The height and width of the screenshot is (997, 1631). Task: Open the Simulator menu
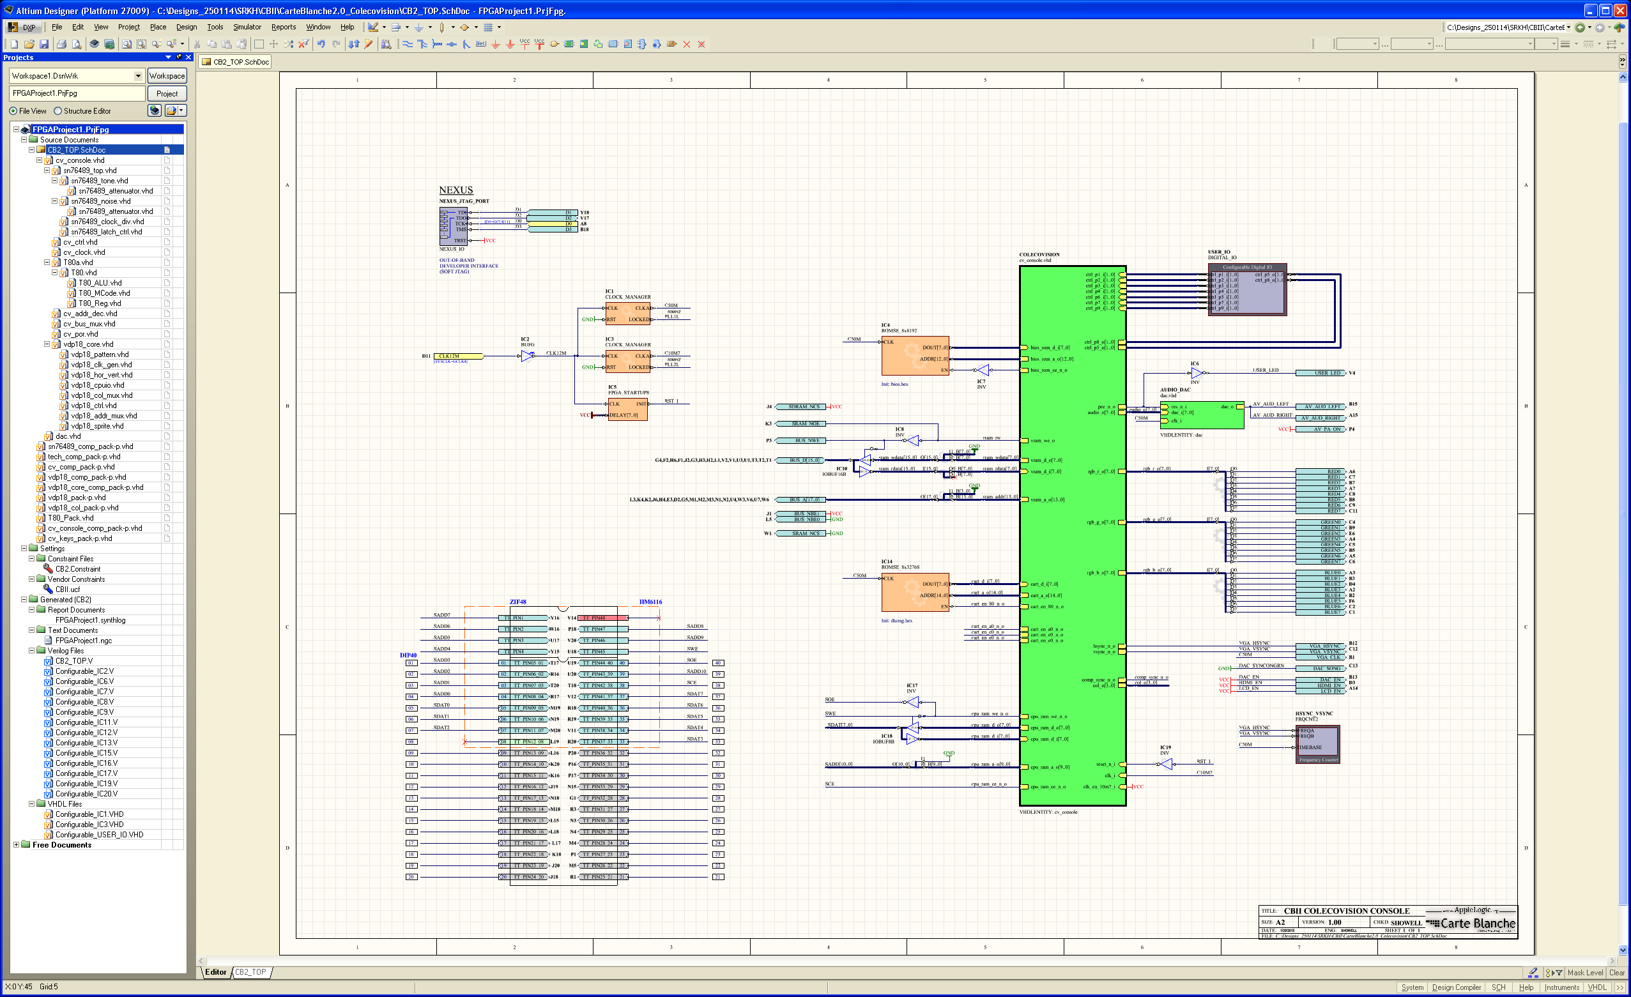click(x=247, y=27)
